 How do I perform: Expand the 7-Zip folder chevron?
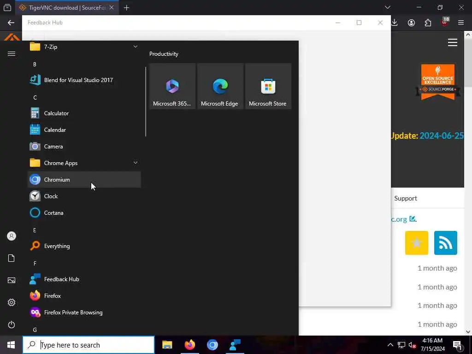pyautogui.click(x=136, y=47)
